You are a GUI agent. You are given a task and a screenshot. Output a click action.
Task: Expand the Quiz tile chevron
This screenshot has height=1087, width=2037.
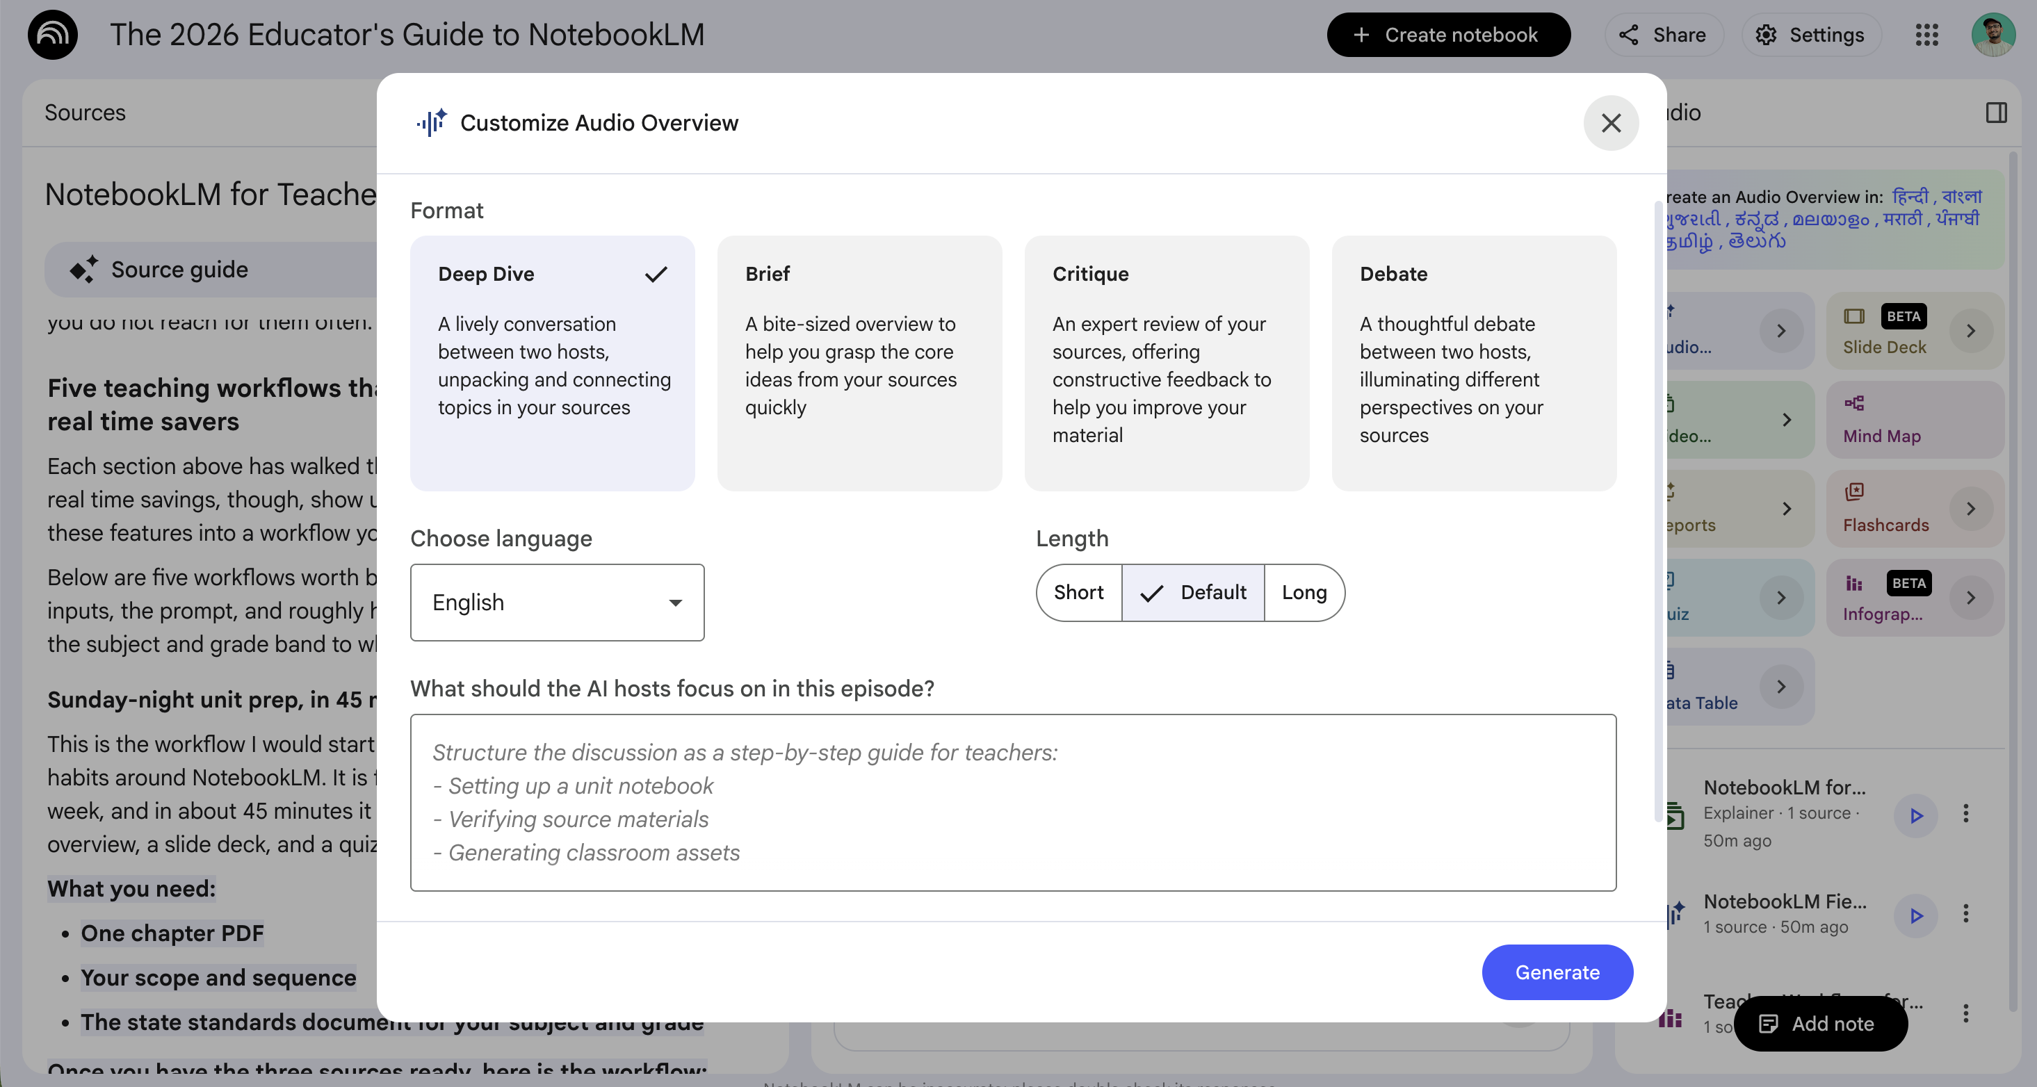point(1780,598)
